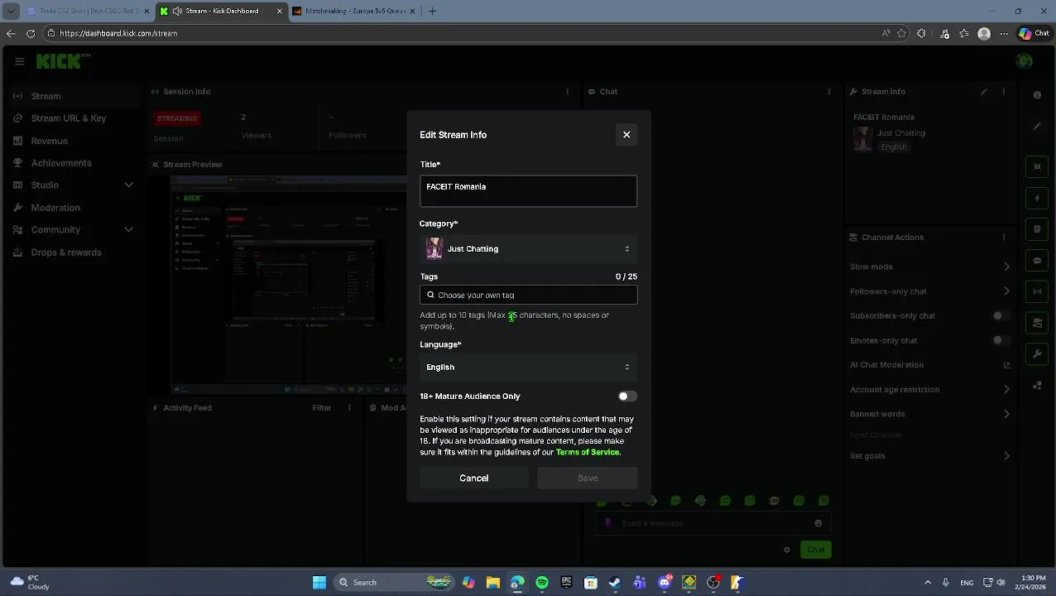Image resolution: width=1056 pixels, height=596 pixels.
Task: Open emoji picker in chat input
Action: tap(818, 523)
